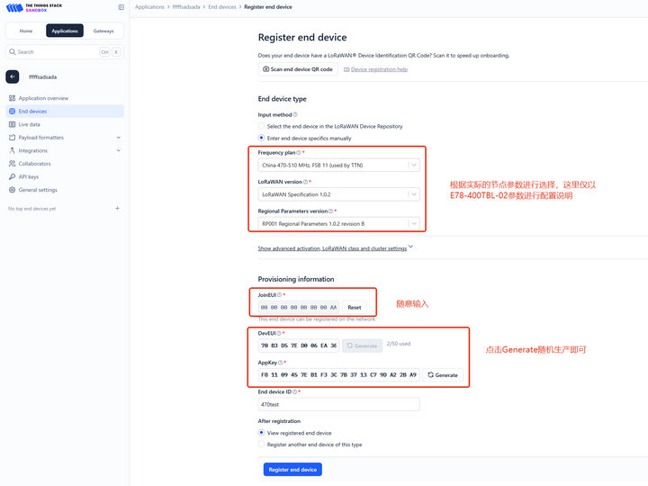Click Generate next to the AppKey field
This screenshot has width=648, height=486.
(442, 374)
